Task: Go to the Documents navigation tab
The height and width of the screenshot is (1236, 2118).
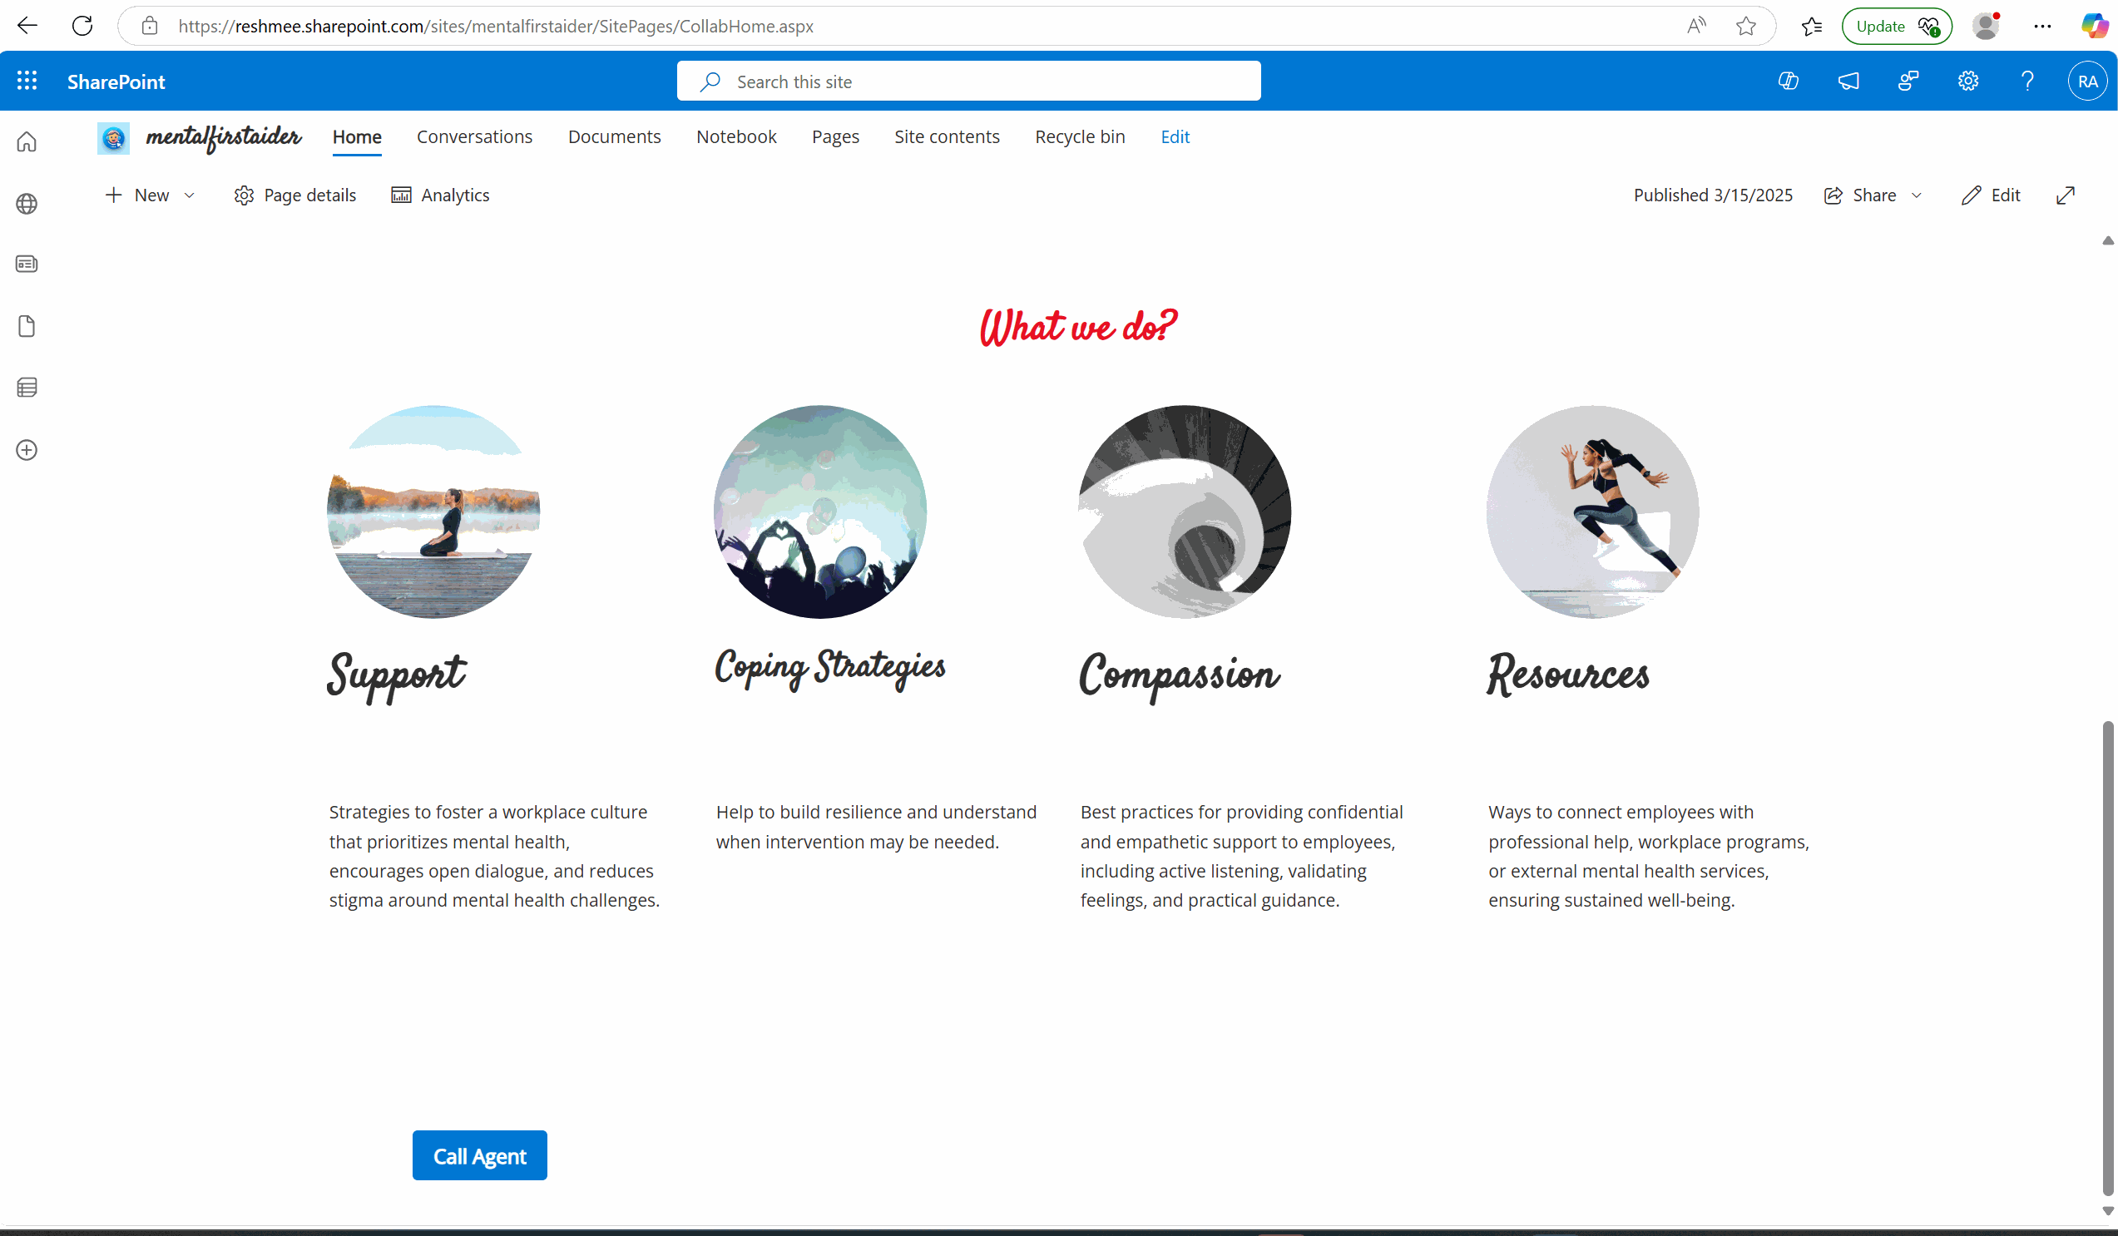Action: tap(614, 136)
